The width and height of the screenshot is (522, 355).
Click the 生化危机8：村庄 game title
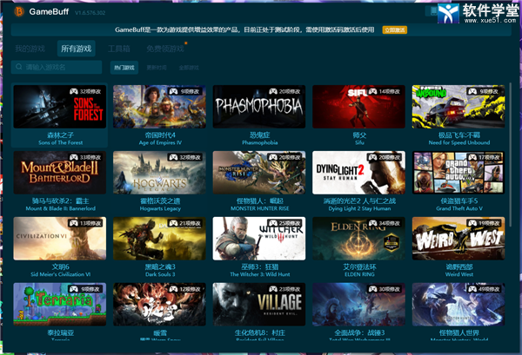point(259,332)
